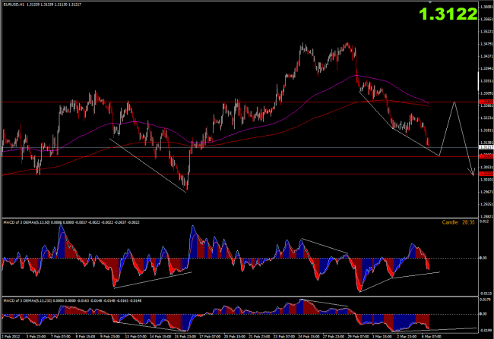The image size is (494, 339).
Task: Click the 2 Mar 23:00 time label
Action: (x=407, y=337)
